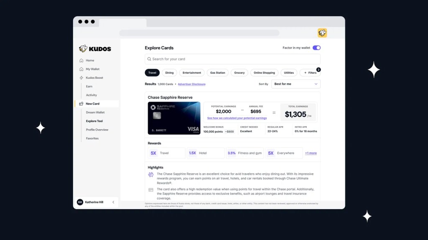Open the Filters button

[310, 72]
